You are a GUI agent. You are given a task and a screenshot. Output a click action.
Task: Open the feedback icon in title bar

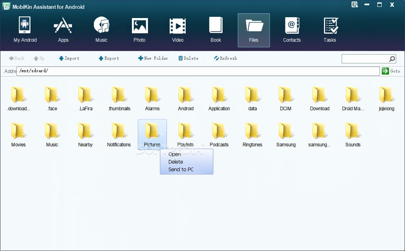(354, 5)
